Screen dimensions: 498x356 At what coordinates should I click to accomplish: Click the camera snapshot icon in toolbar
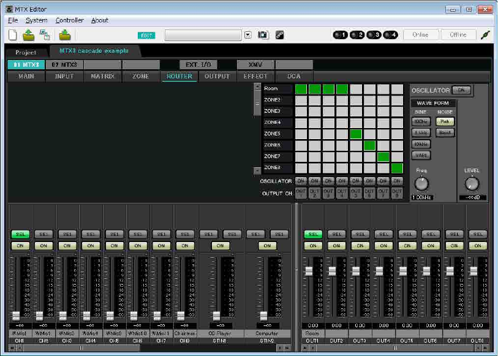(263, 35)
